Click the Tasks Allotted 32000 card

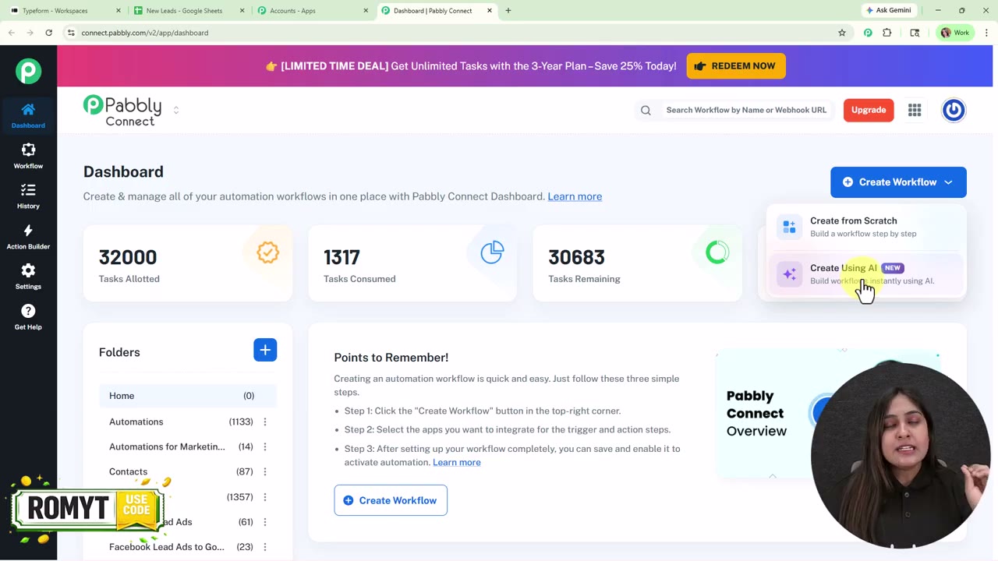tap(188, 263)
